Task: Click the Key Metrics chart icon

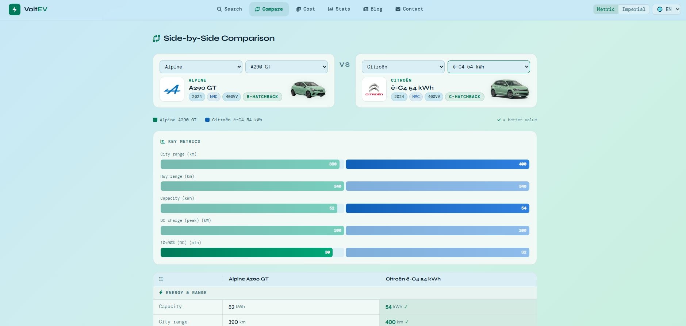Action: [x=162, y=141]
